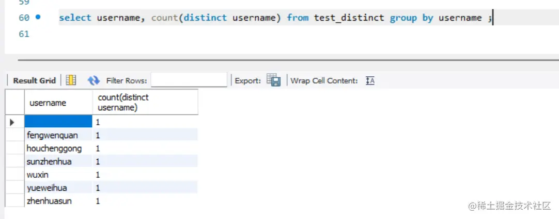Select the count value in the houchenggong row
The height and width of the screenshot is (219, 559).
(145, 148)
